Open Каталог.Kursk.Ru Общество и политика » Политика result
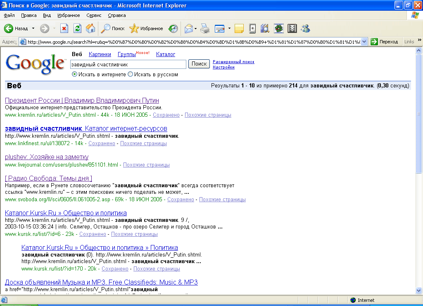 [100, 247]
